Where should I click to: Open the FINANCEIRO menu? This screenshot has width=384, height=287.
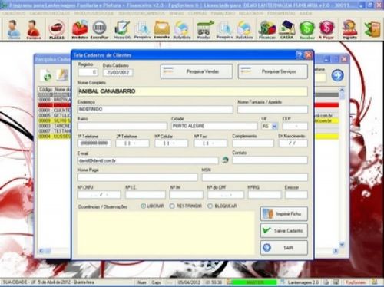pos(223,13)
